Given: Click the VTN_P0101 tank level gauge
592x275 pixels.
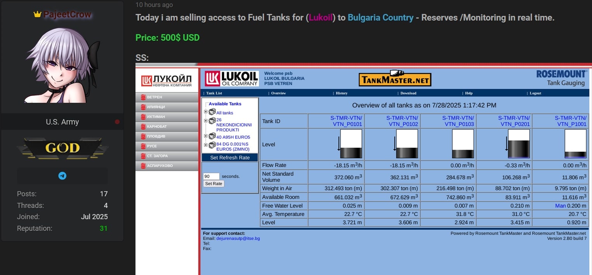Looking at the screenshot, I should [x=351, y=144].
